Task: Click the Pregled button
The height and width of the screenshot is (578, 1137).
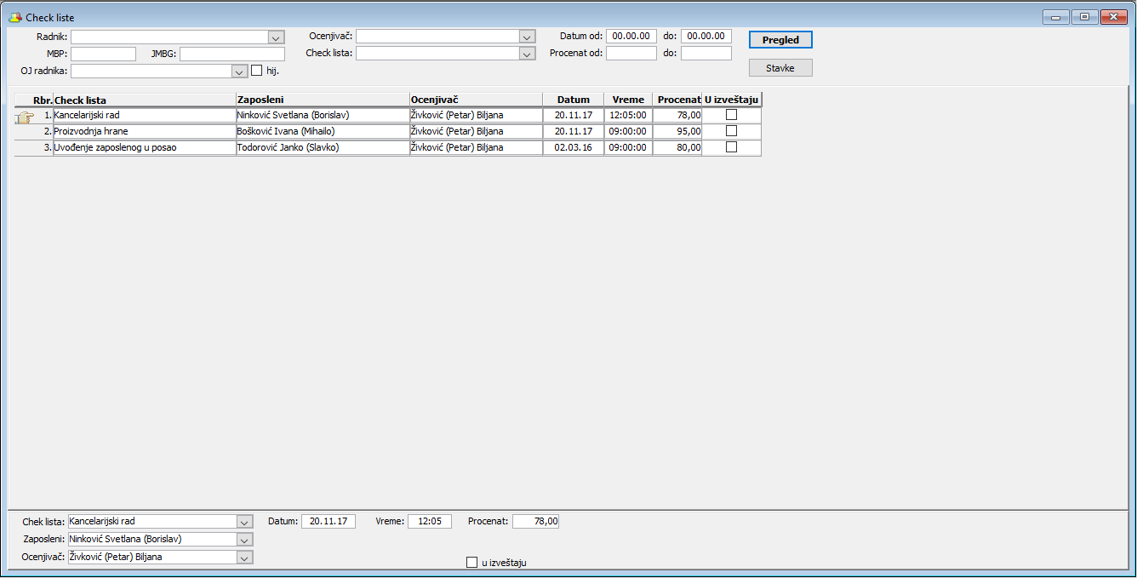Action: tap(780, 40)
